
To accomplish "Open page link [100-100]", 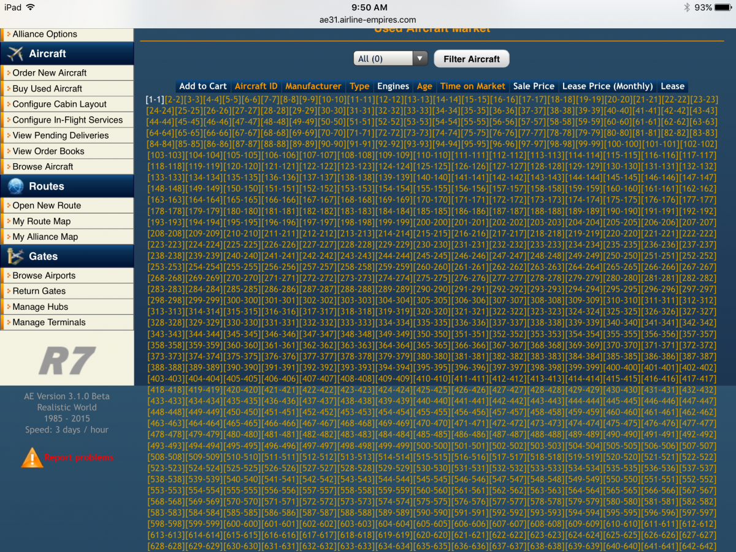I will pos(624,144).
